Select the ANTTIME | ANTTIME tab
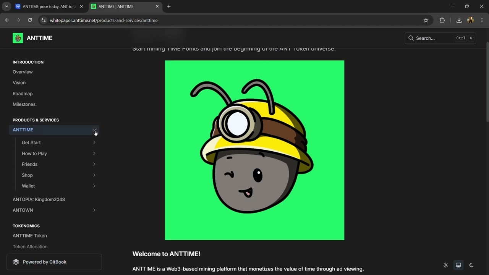Viewport: 489px width, 275px height. click(125, 6)
